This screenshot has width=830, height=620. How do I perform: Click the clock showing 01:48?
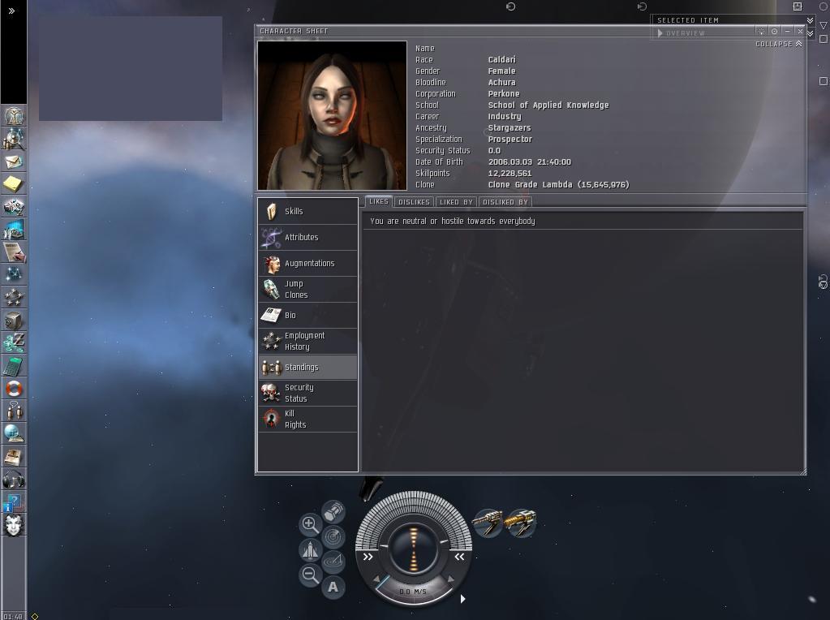click(x=11, y=616)
